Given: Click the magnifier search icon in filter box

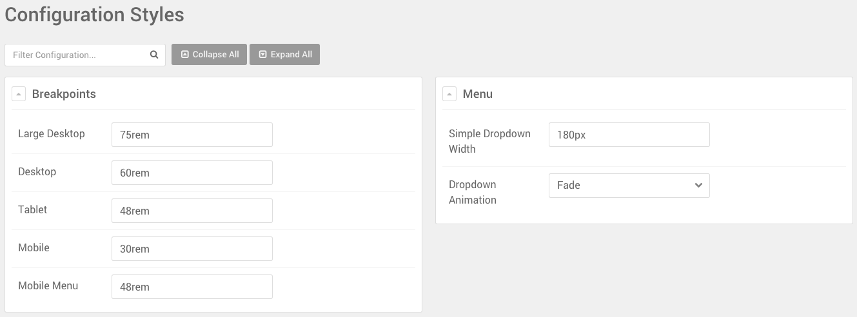Looking at the screenshot, I should 154,55.
